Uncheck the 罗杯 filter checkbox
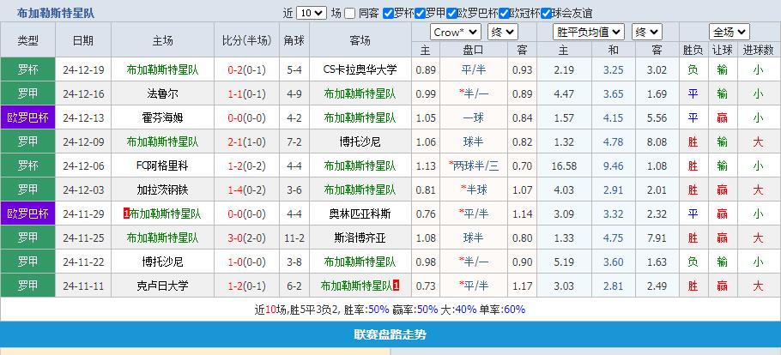The width and height of the screenshot is (781, 355). pos(388,13)
